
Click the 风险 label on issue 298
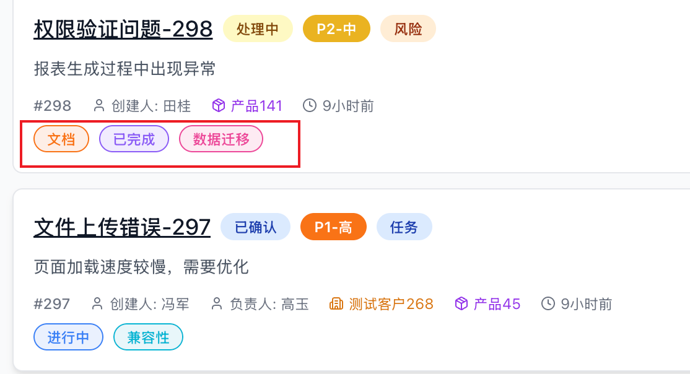[x=408, y=28]
